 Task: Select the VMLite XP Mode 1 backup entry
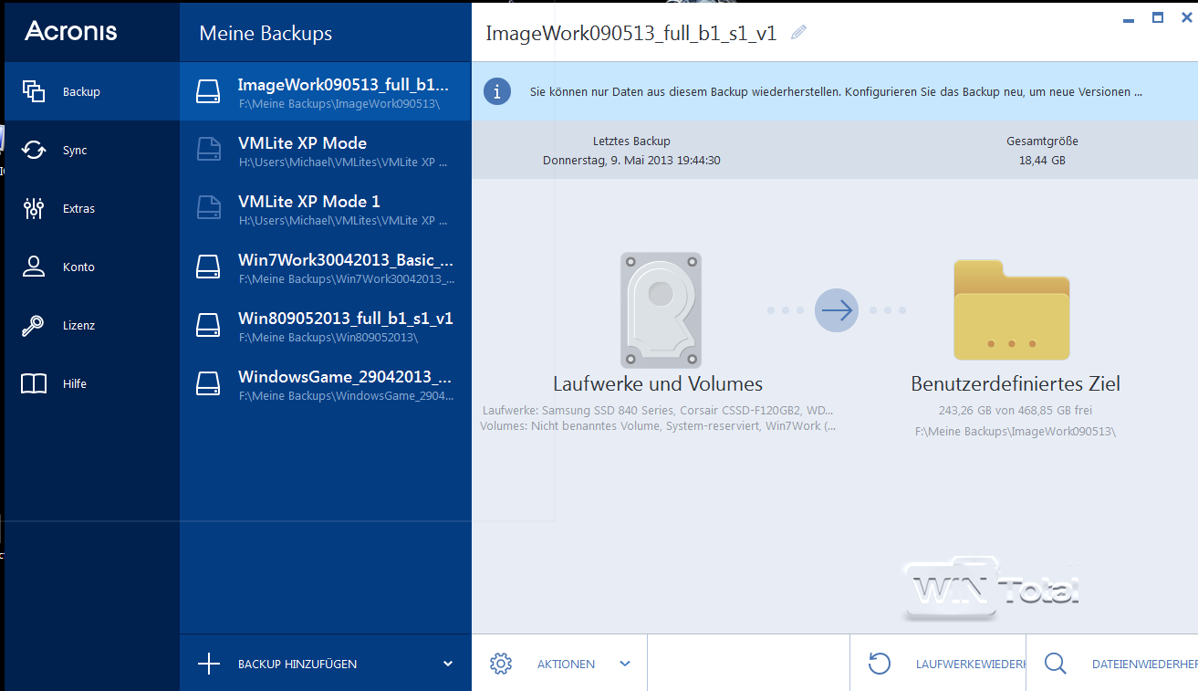(326, 208)
